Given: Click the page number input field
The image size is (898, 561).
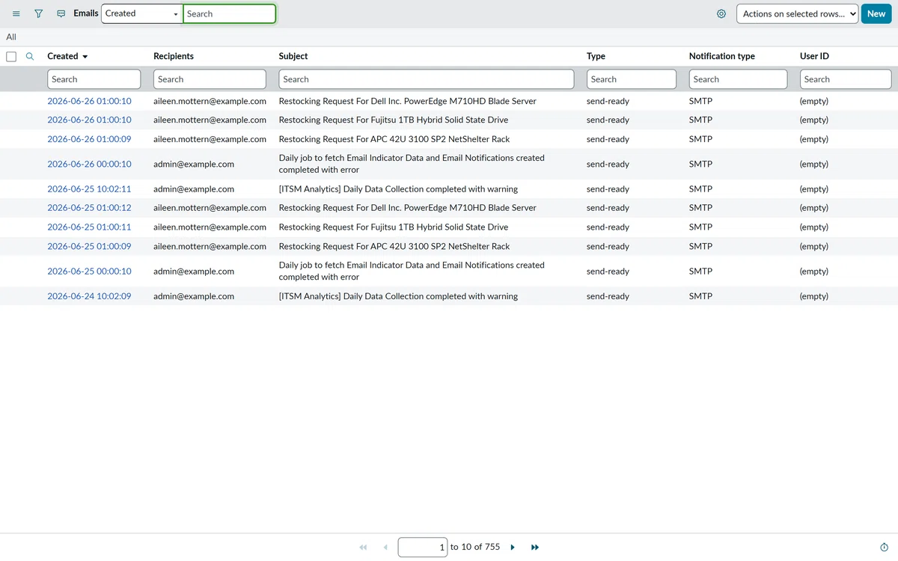Looking at the screenshot, I should click(423, 548).
